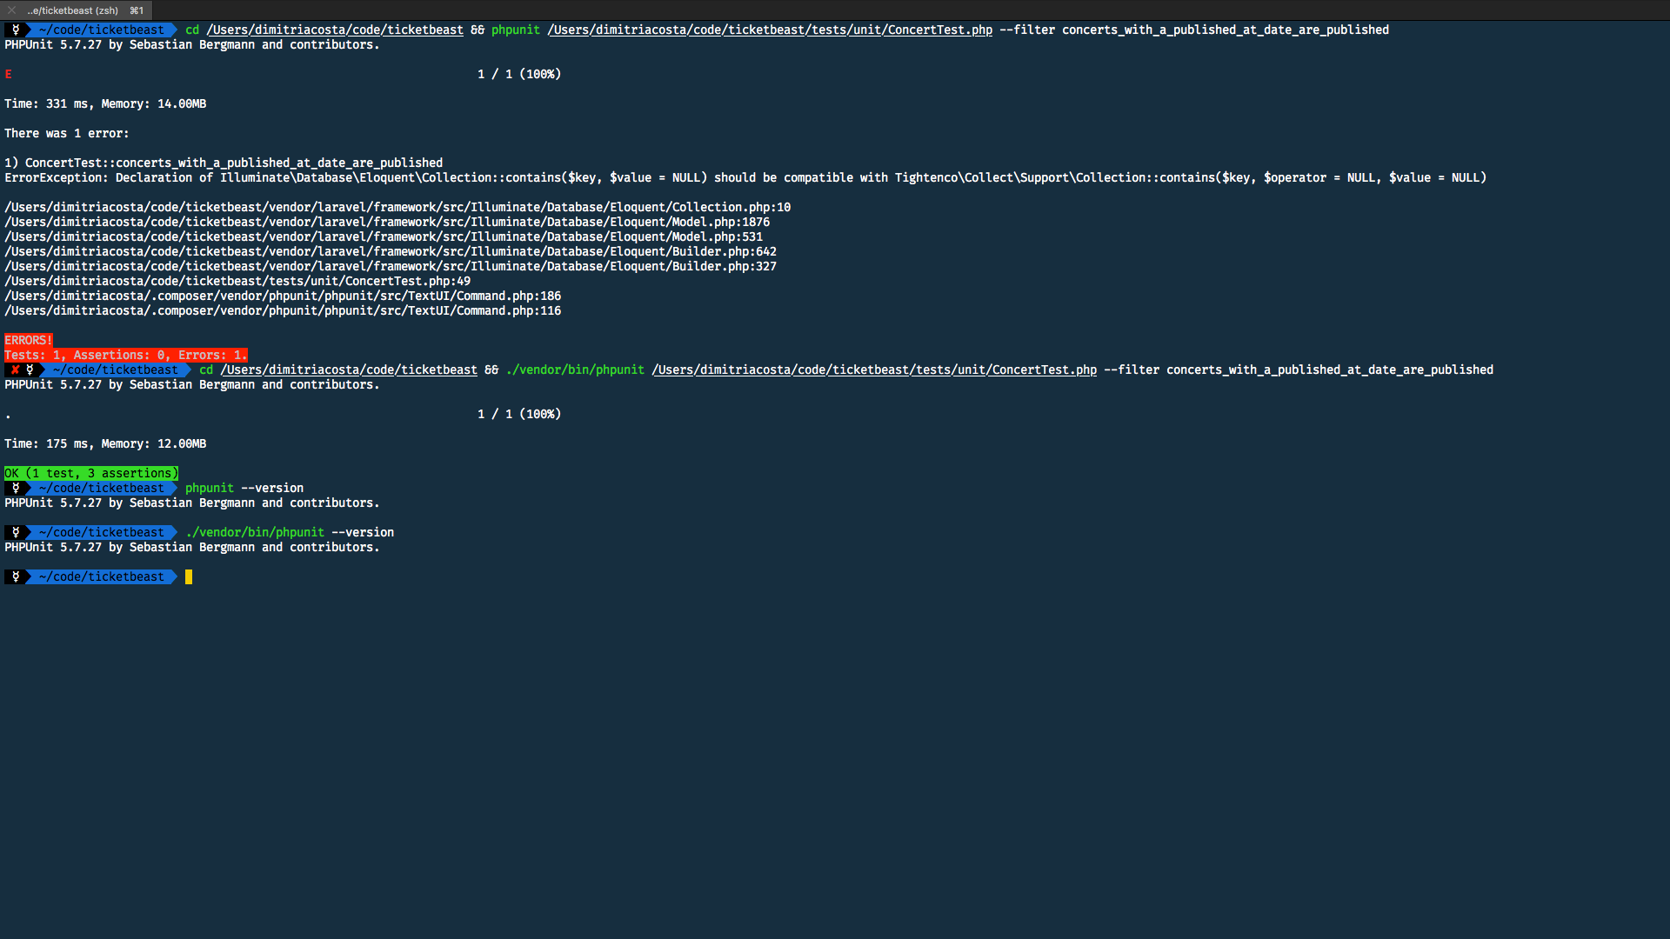Click the prompt status icon on the last line
This screenshot has width=1670, height=939.
(16, 576)
